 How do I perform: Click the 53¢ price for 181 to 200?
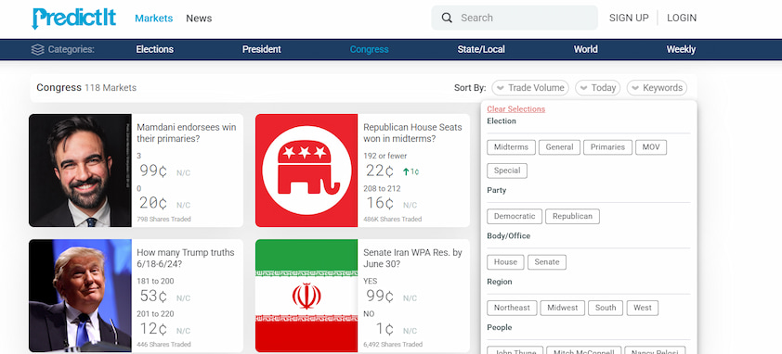click(153, 297)
